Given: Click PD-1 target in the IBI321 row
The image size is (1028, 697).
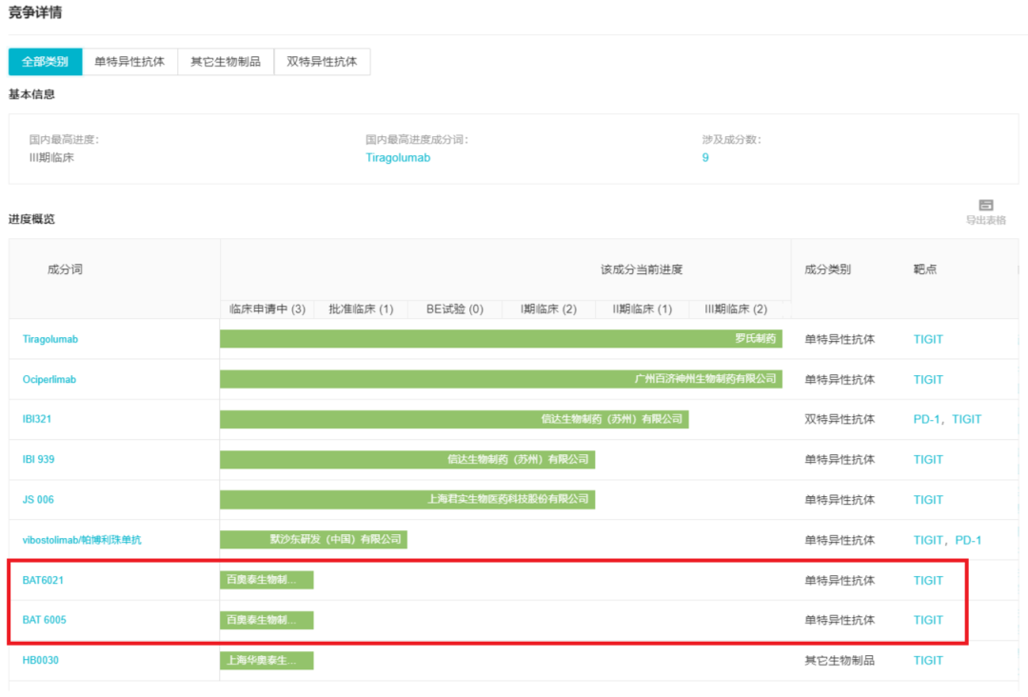Looking at the screenshot, I should [x=927, y=420].
